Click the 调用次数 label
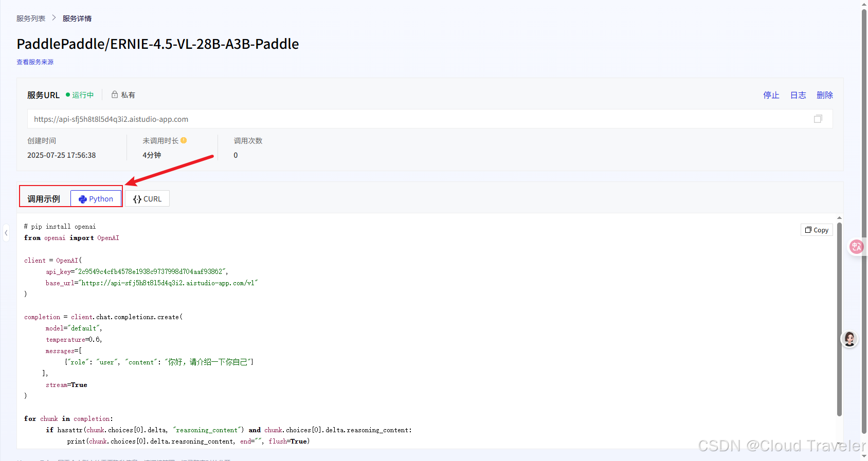This screenshot has height=461, width=868. point(248,141)
